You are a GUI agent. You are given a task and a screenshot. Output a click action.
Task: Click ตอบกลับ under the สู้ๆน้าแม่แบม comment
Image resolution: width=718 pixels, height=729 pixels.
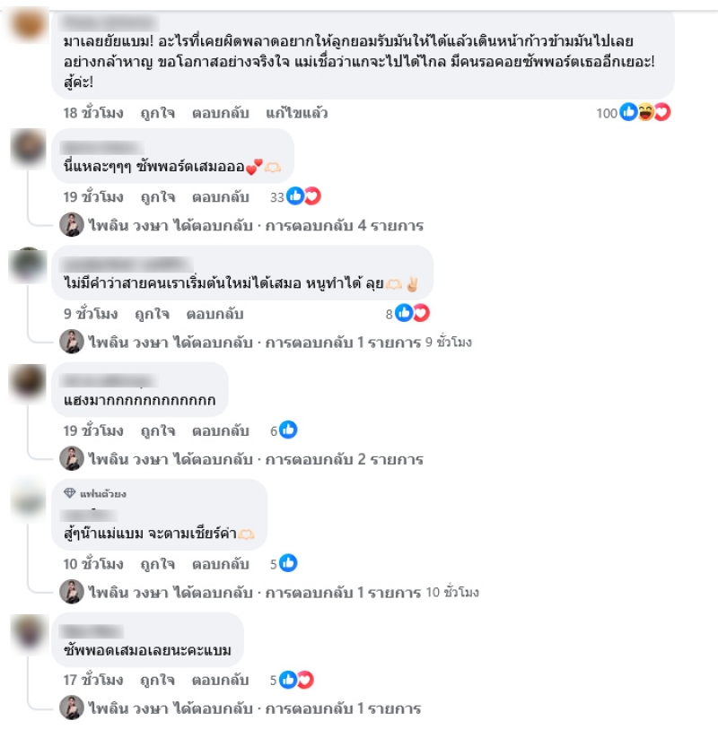[x=221, y=564]
